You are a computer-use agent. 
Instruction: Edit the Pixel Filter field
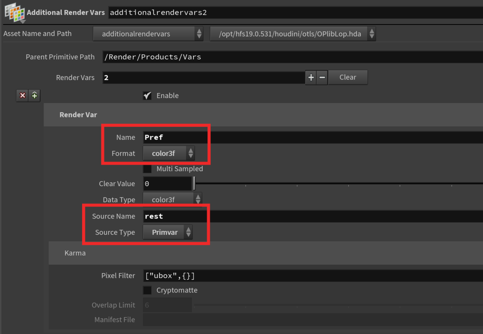tap(313, 276)
